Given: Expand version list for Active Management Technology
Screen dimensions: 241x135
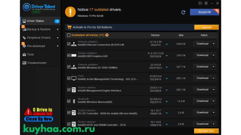Looking at the screenshot, I should pyautogui.click(x=167, y=79).
